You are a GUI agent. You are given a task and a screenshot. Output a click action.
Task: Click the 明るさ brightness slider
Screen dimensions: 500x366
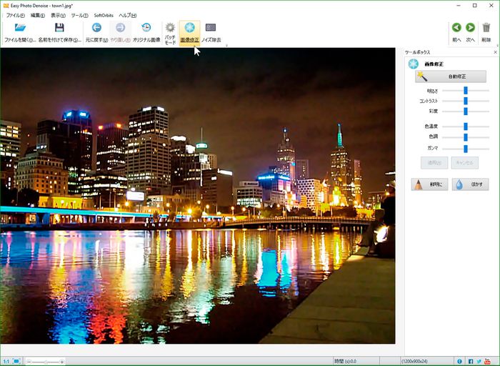[x=466, y=91]
